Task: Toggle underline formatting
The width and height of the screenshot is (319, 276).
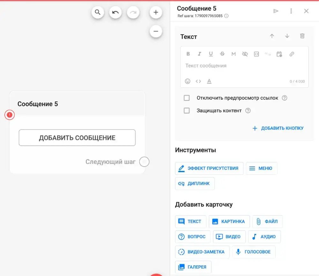Action: point(211,54)
